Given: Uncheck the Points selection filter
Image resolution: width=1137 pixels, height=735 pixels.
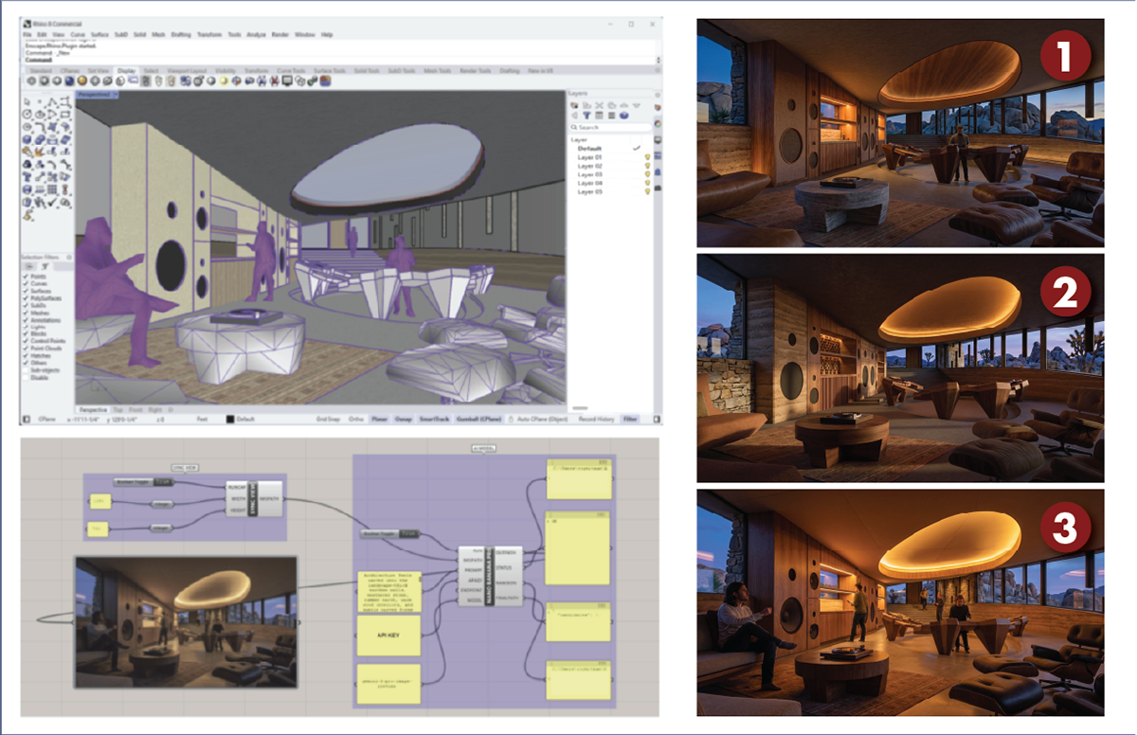Looking at the screenshot, I should [x=25, y=277].
